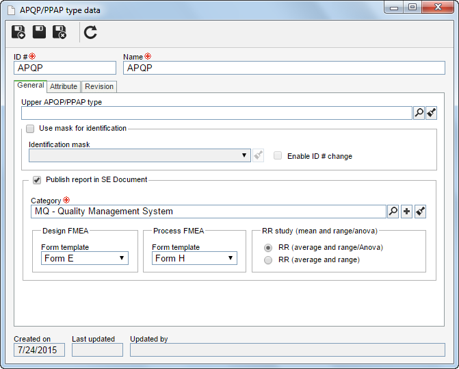The image size is (459, 369).
Task: Switch to the Attribute tab
Action: (x=64, y=87)
